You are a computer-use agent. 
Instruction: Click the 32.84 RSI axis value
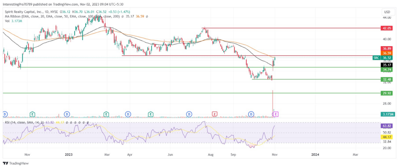387,142
